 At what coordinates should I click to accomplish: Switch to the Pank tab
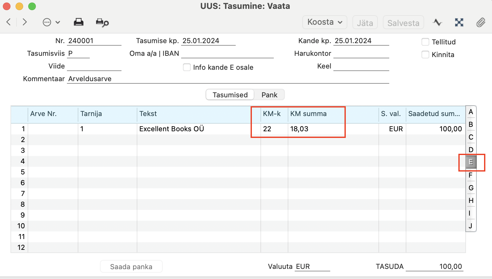(269, 95)
